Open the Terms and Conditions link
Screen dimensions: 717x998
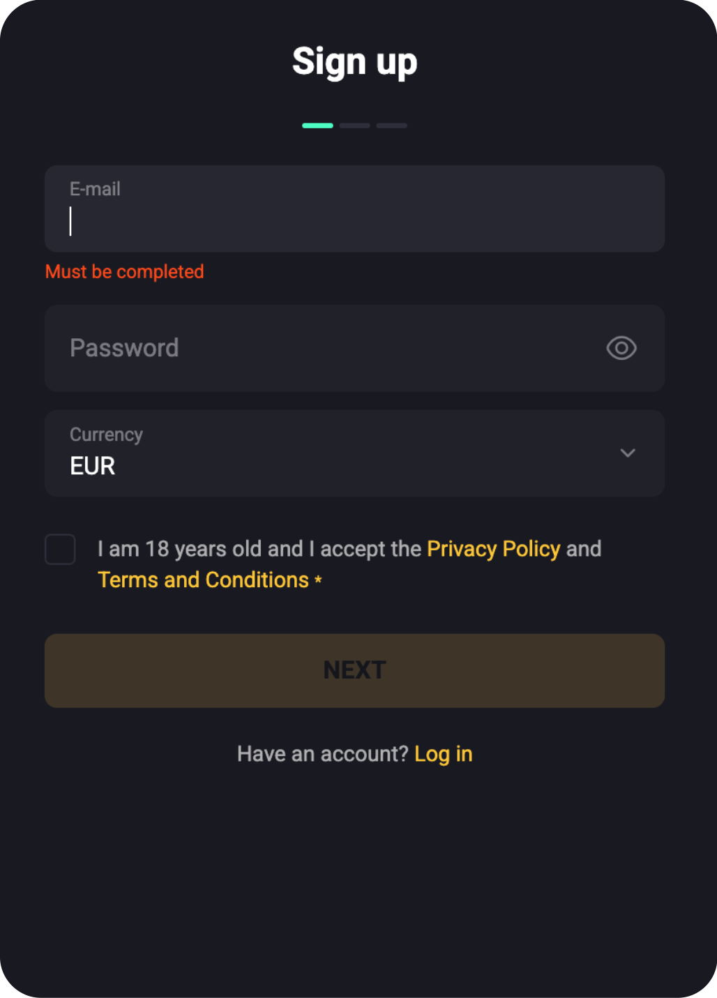point(203,580)
